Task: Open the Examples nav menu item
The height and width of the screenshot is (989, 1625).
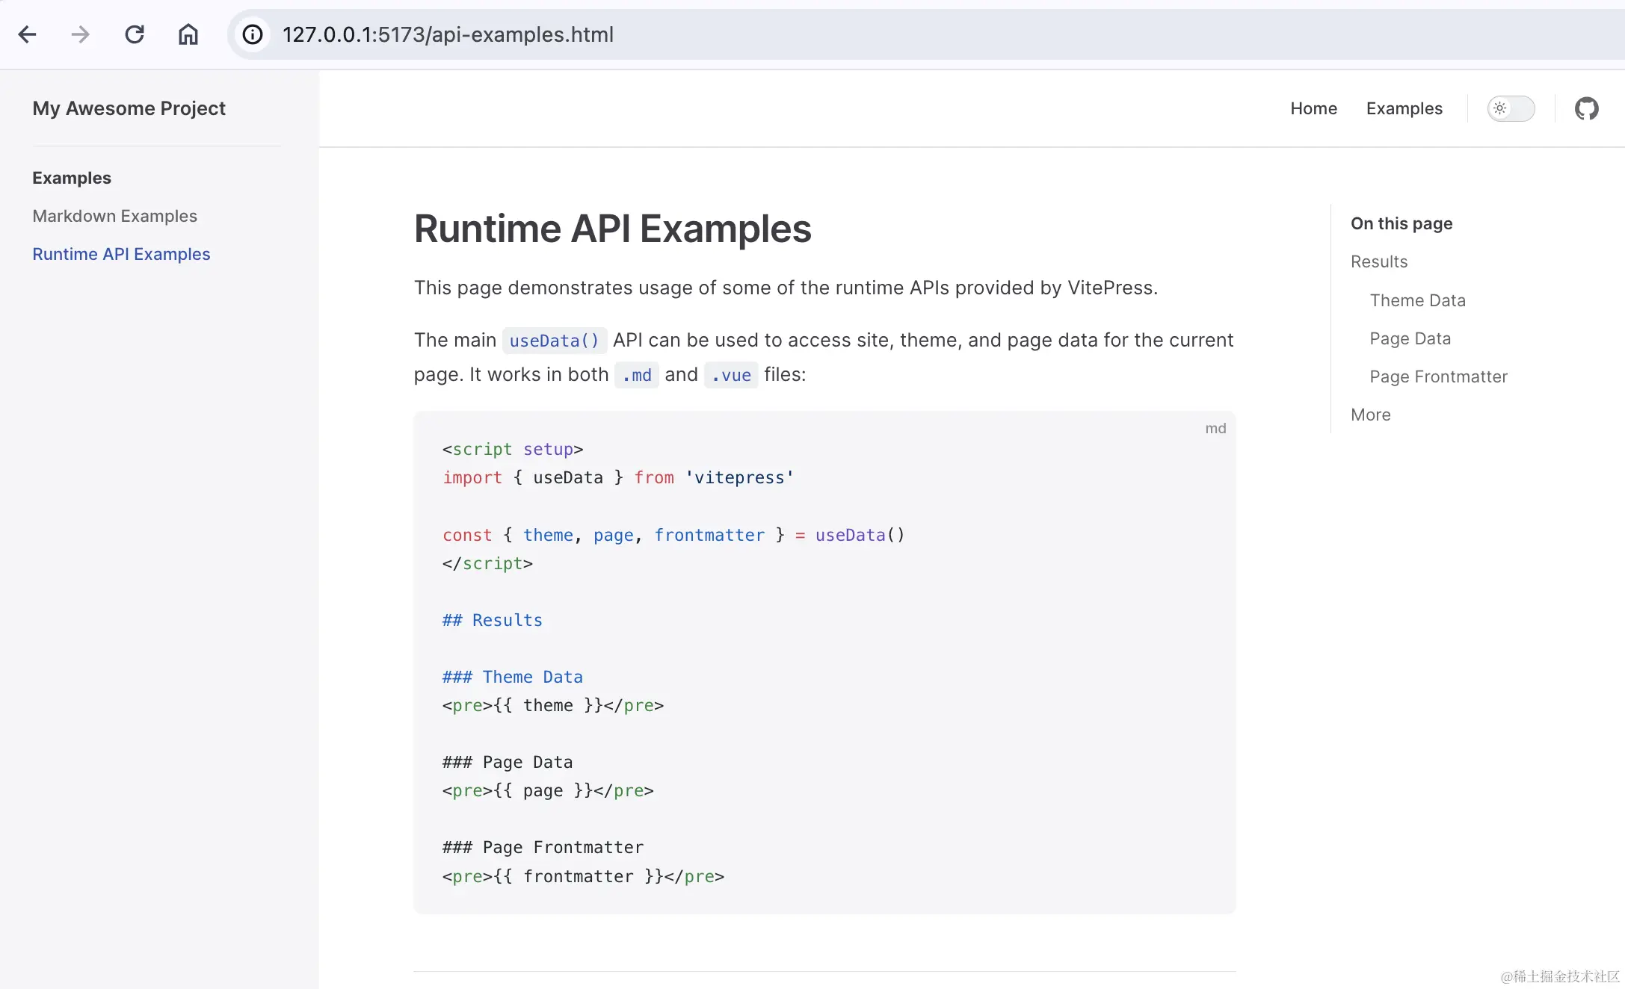Action: click(x=1404, y=108)
